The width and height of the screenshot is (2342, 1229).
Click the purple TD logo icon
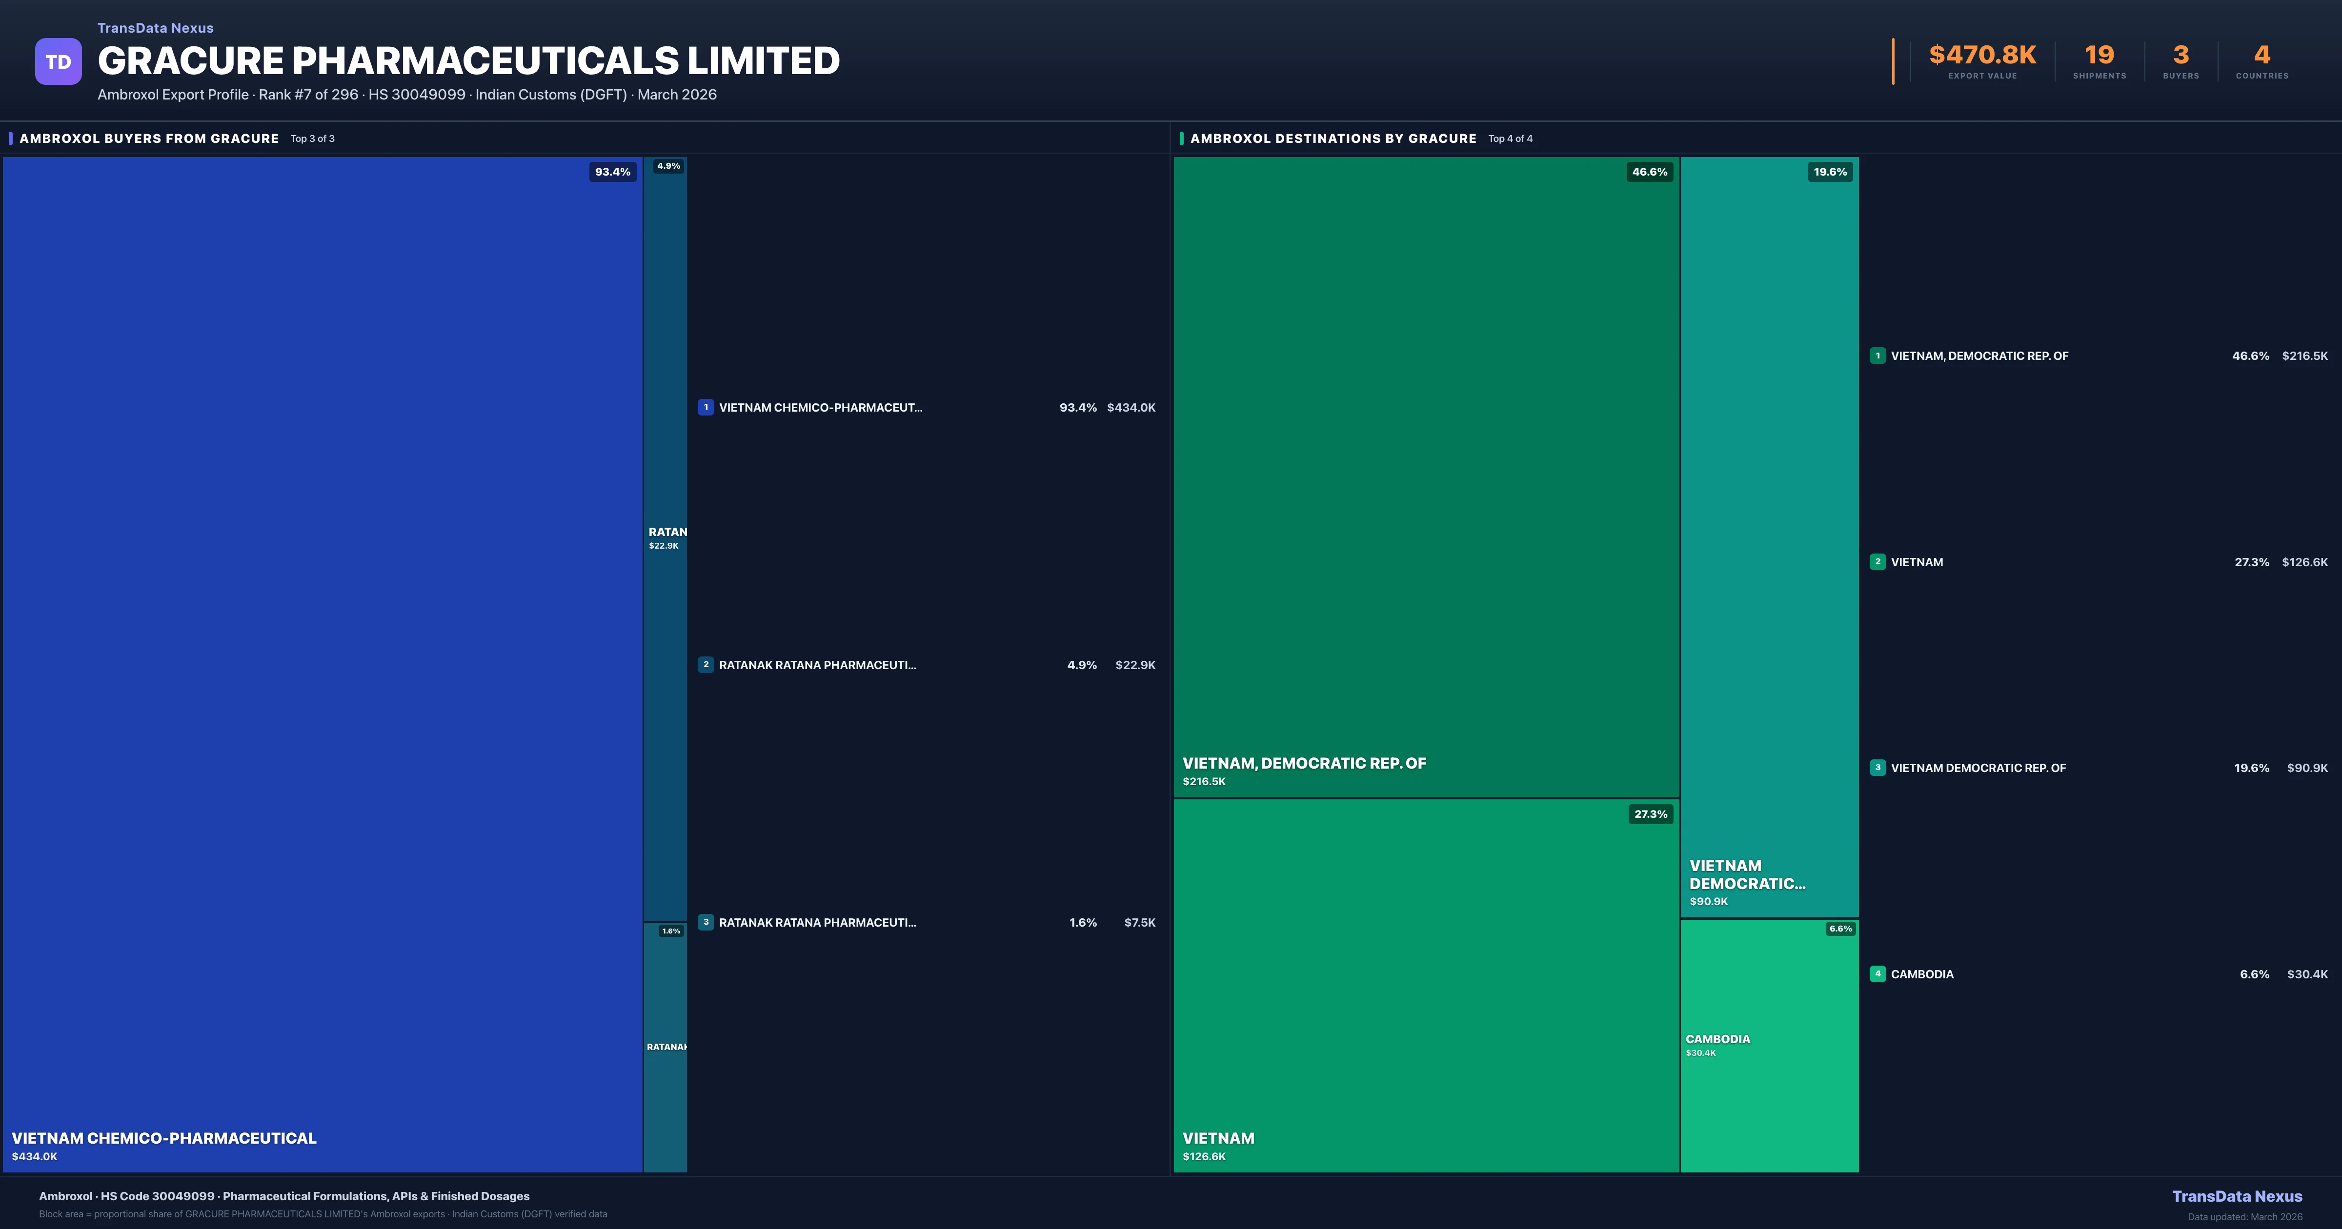58,62
